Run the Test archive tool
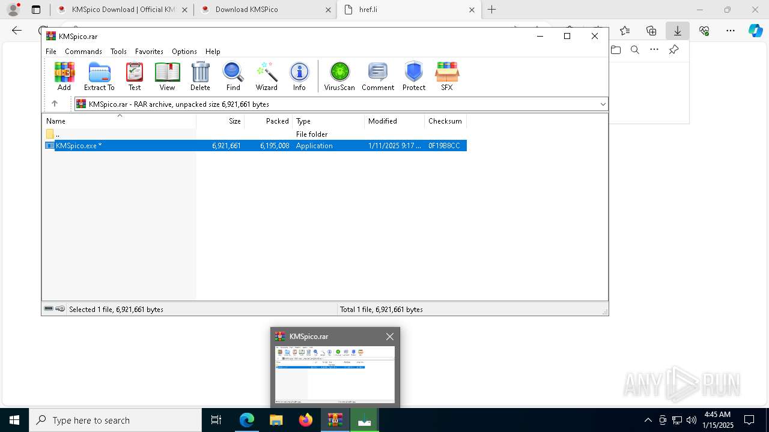This screenshot has height=432, width=769. [135, 76]
